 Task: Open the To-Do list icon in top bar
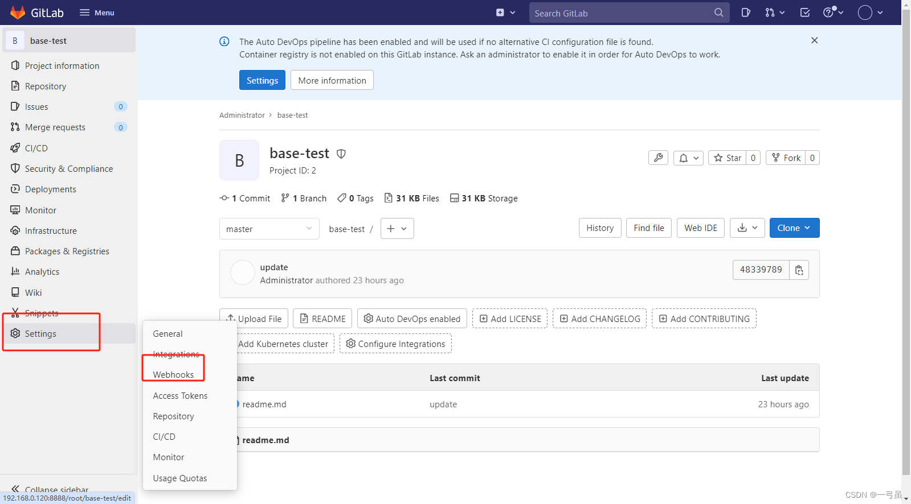click(805, 13)
